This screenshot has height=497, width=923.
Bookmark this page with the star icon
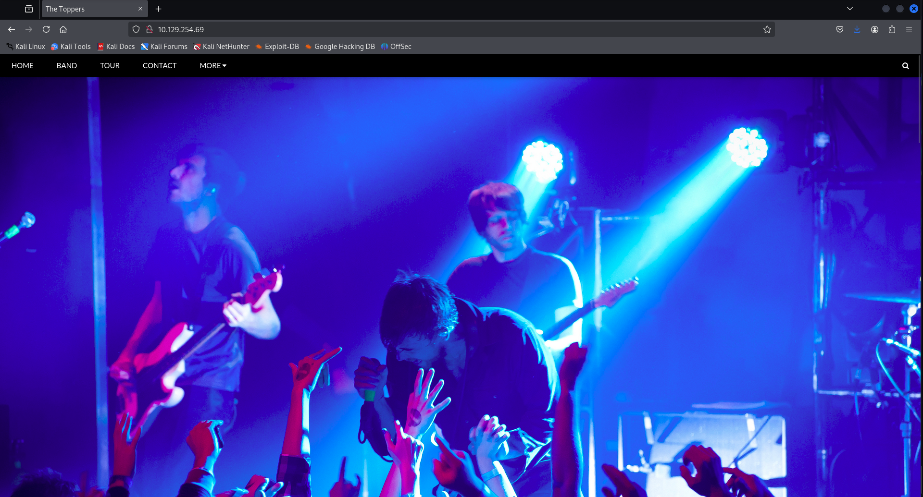coord(767,29)
